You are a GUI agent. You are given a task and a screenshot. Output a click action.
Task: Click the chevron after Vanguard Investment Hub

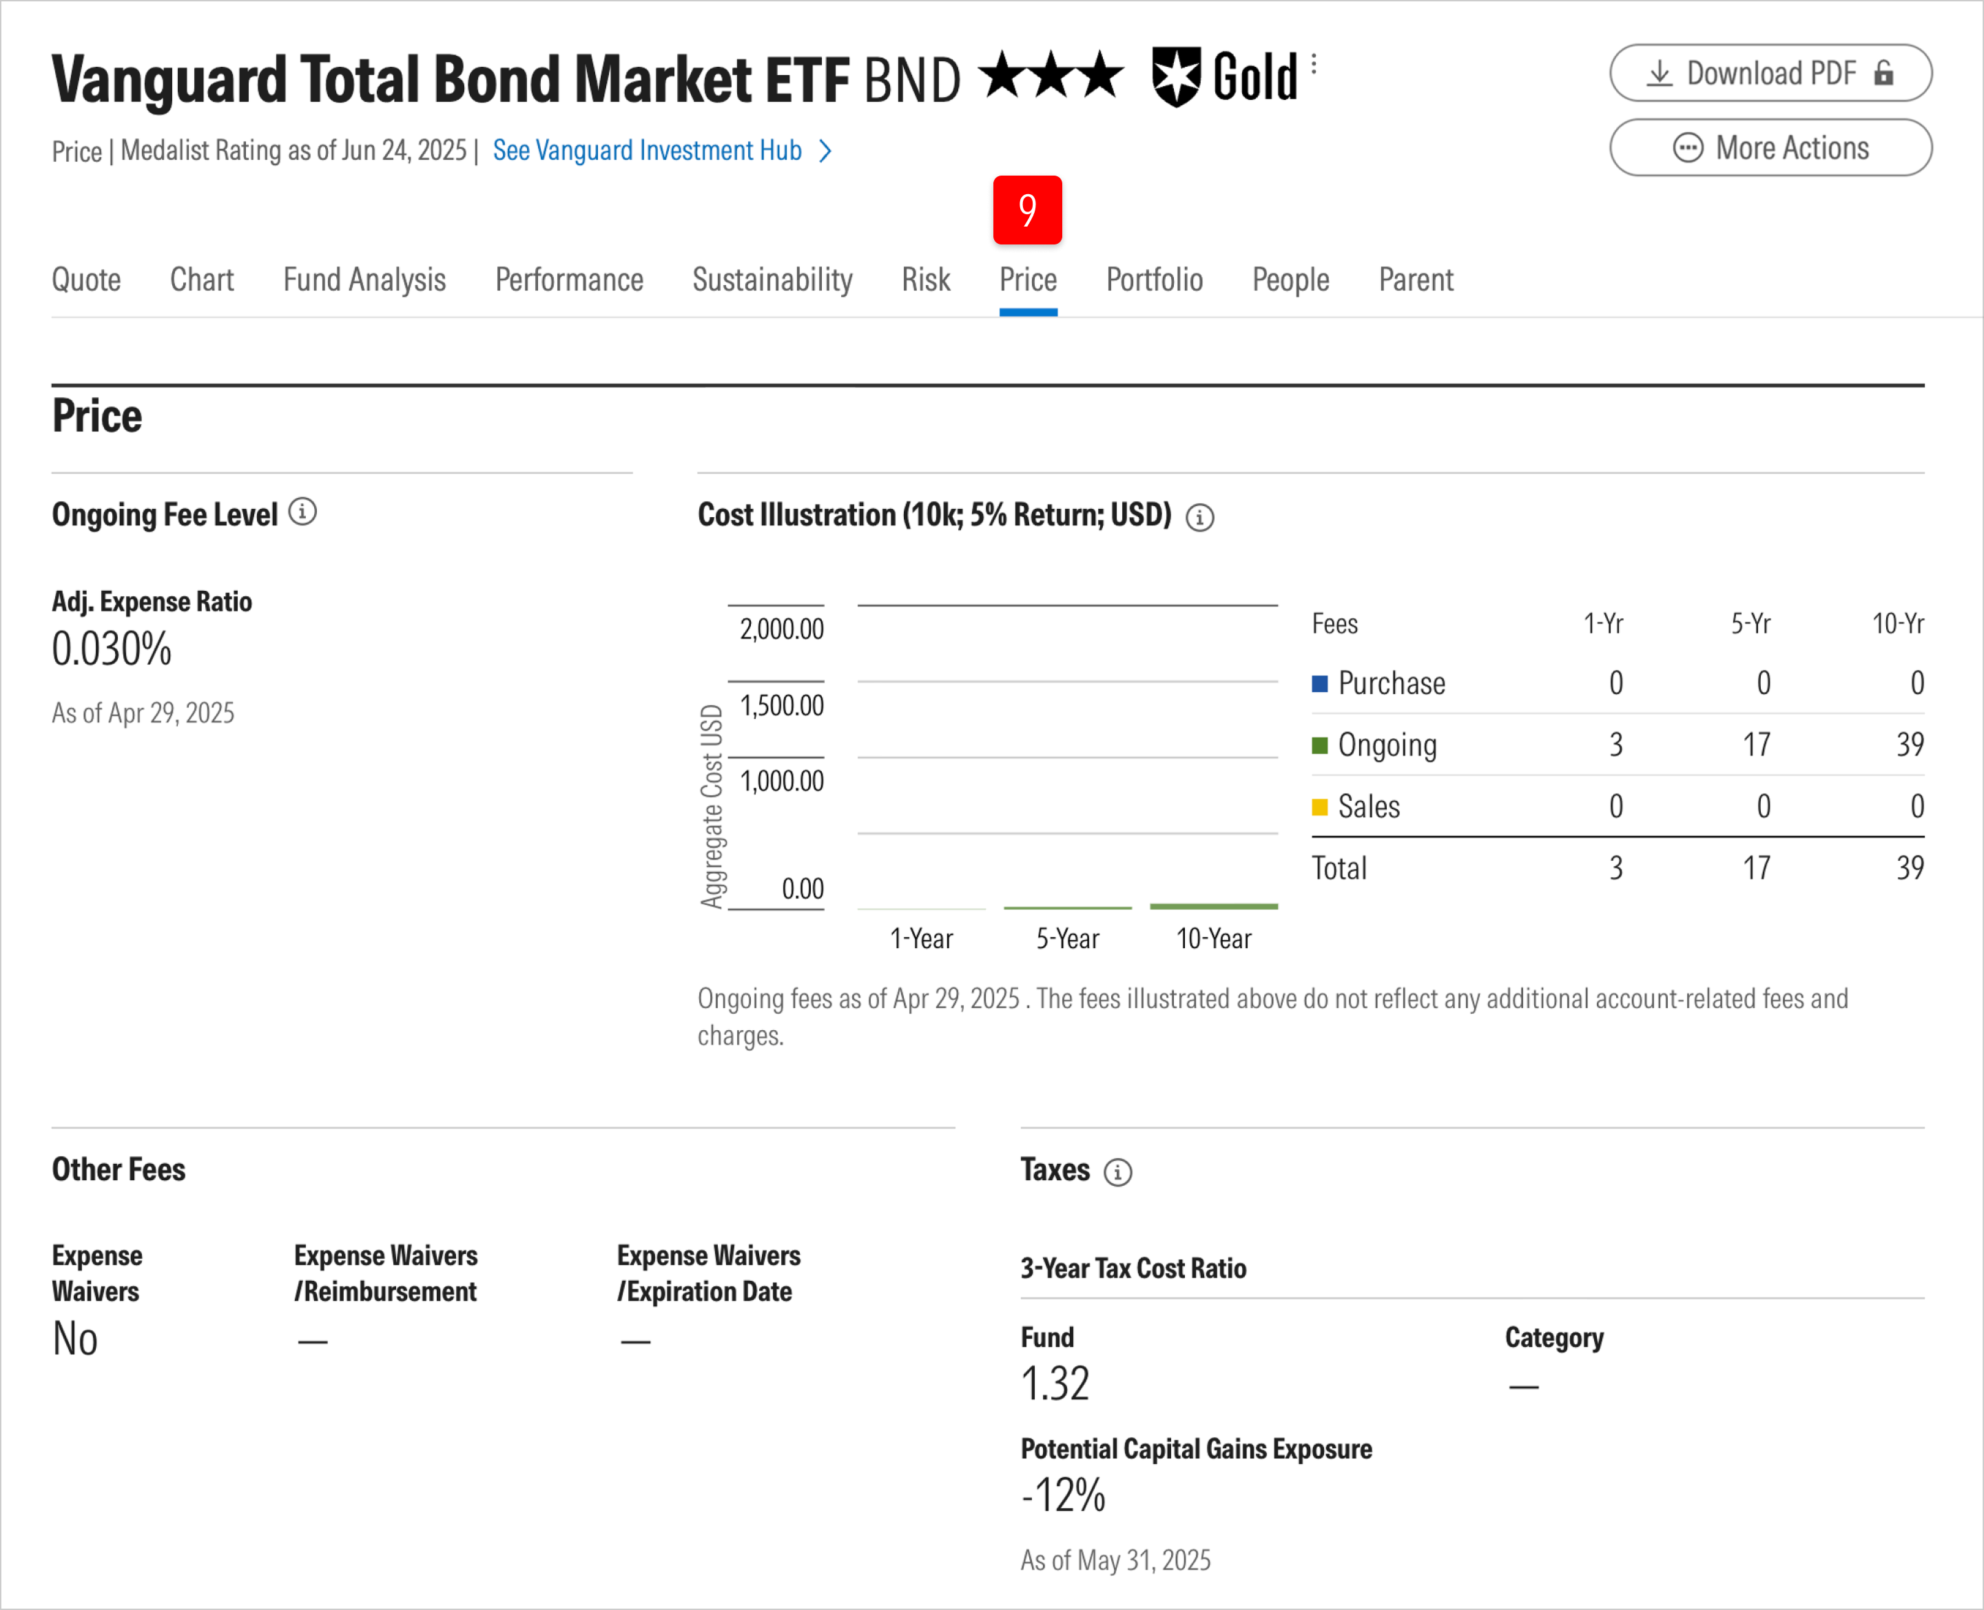pos(825,150)
